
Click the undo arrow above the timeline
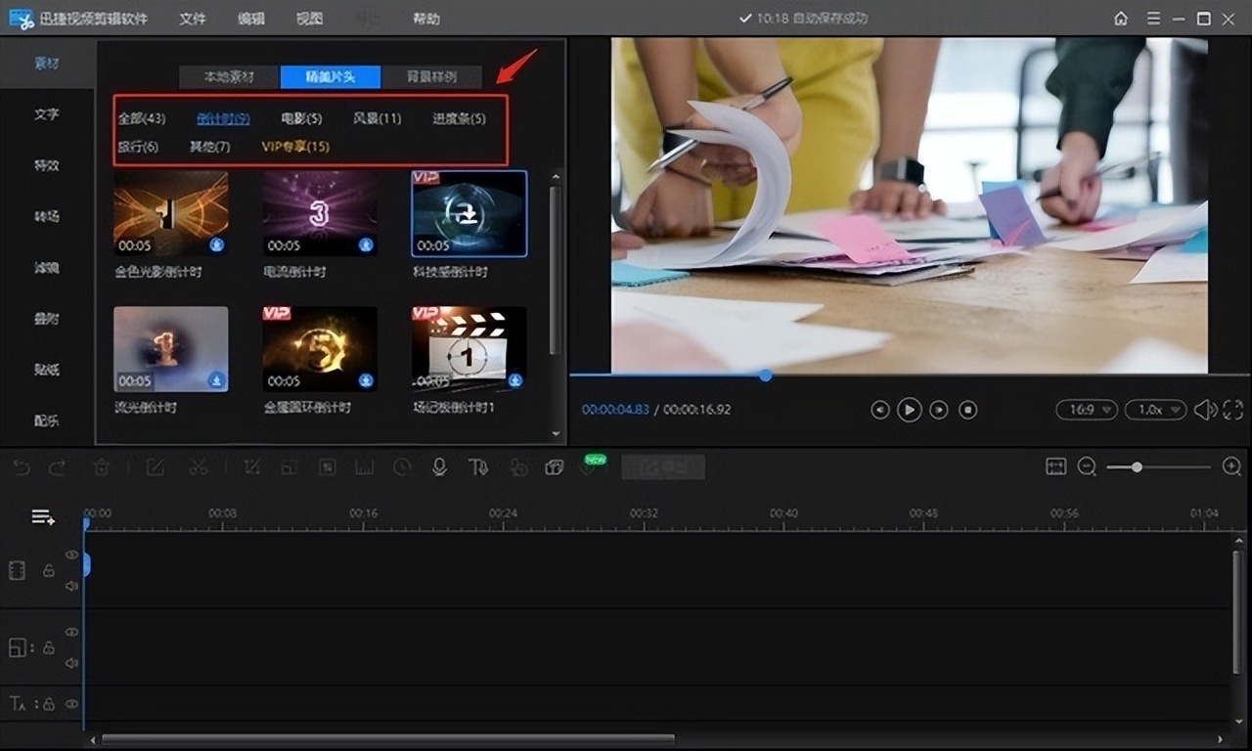(x=22, y=467)
